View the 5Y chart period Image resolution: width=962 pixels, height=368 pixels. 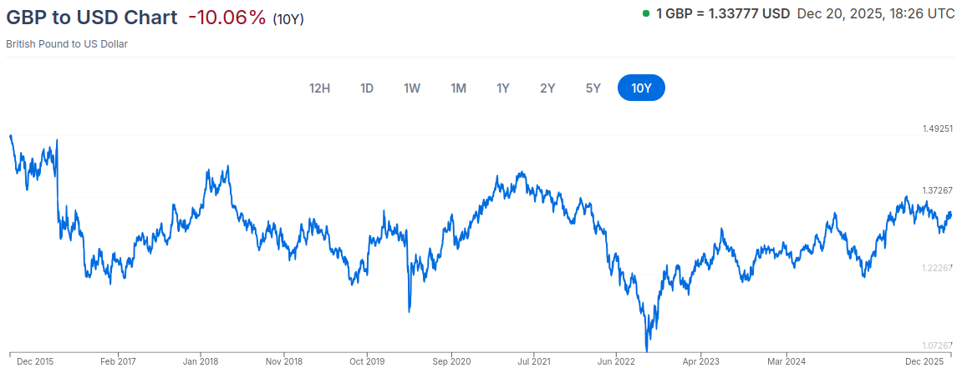[x=593, y=88]
